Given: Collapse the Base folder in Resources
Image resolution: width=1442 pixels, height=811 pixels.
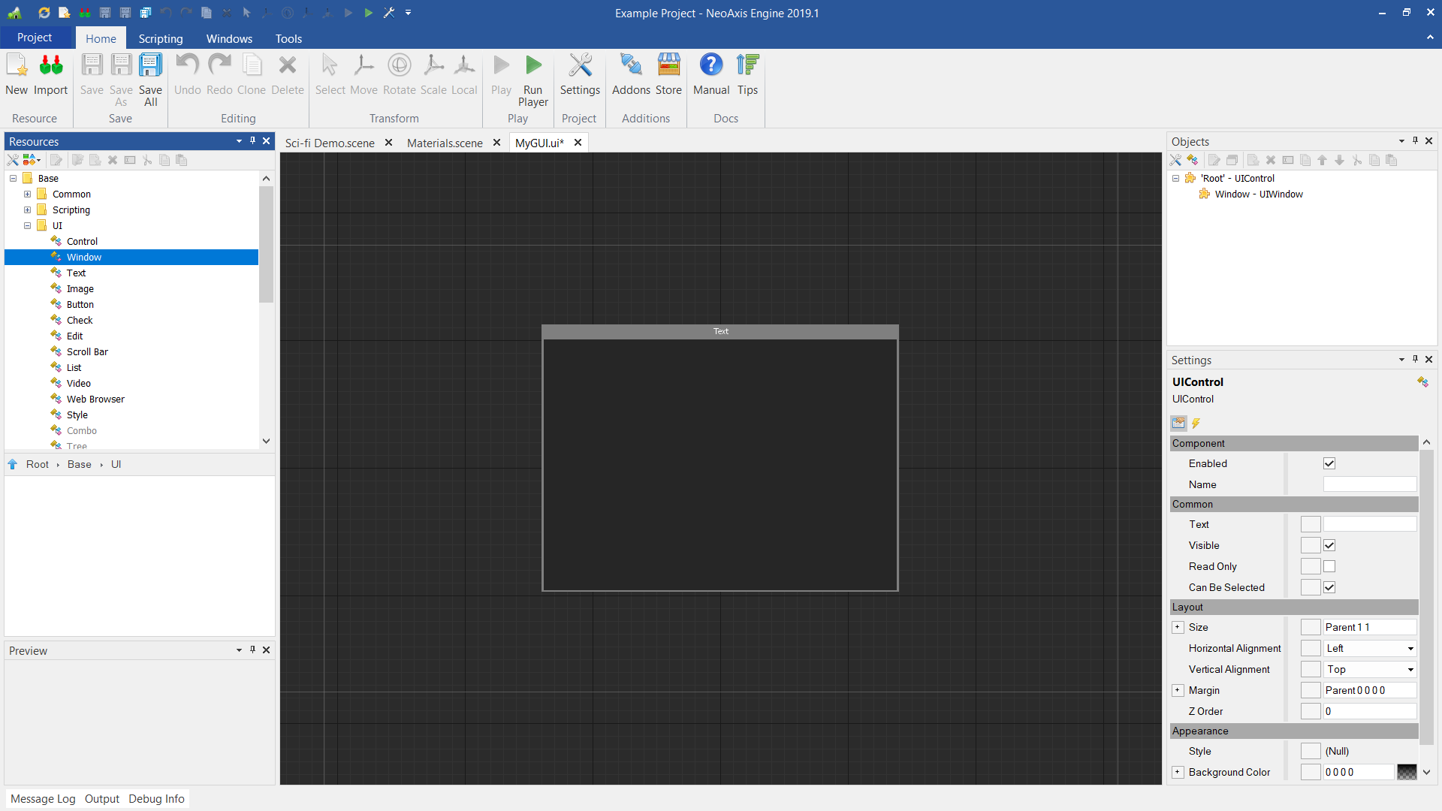Looking at the screenshot, I should point(12,178).
